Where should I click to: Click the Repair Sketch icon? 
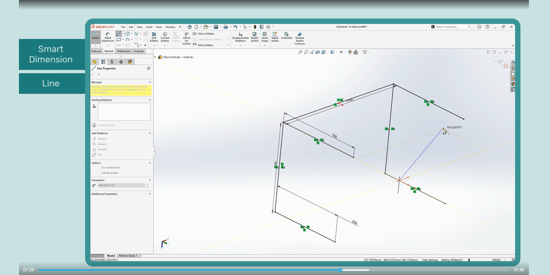pyautogui.click(x=255, y=37)
